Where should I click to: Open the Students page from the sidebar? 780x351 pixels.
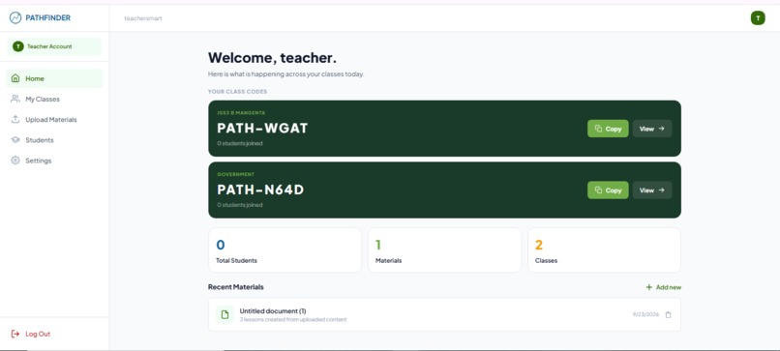(54, 140)
